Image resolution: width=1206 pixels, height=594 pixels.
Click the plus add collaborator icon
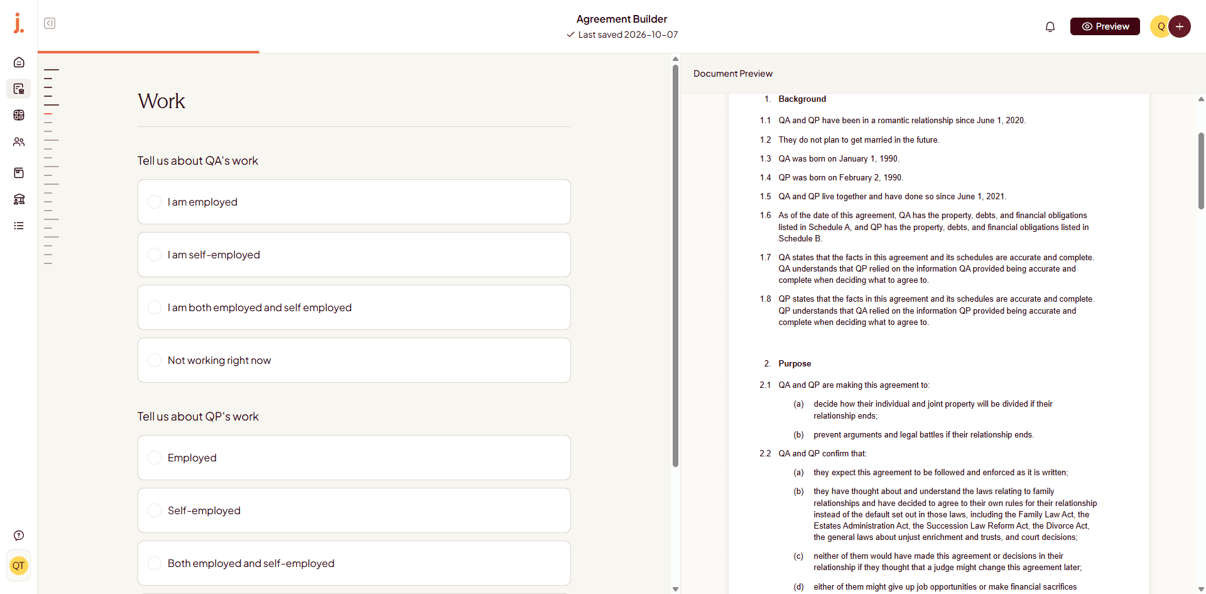1180,26
